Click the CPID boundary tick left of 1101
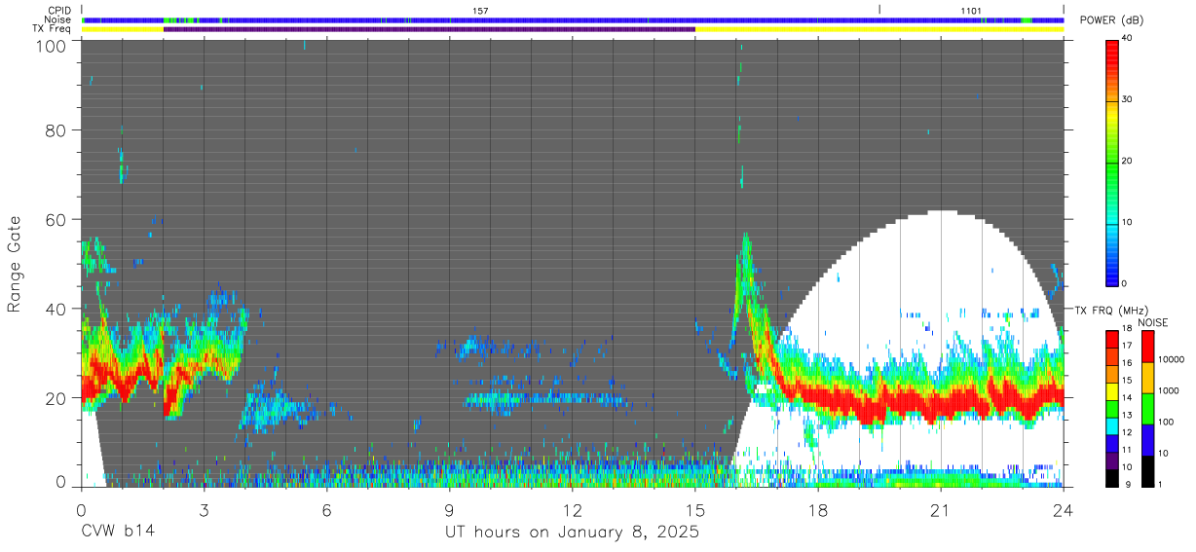The width and height of the screenshot is (1196, 552). pos(879,10)
